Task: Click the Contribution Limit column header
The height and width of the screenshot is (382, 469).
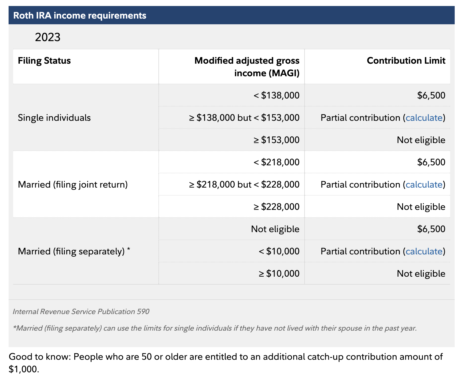Action: click(x=406, y=61)
